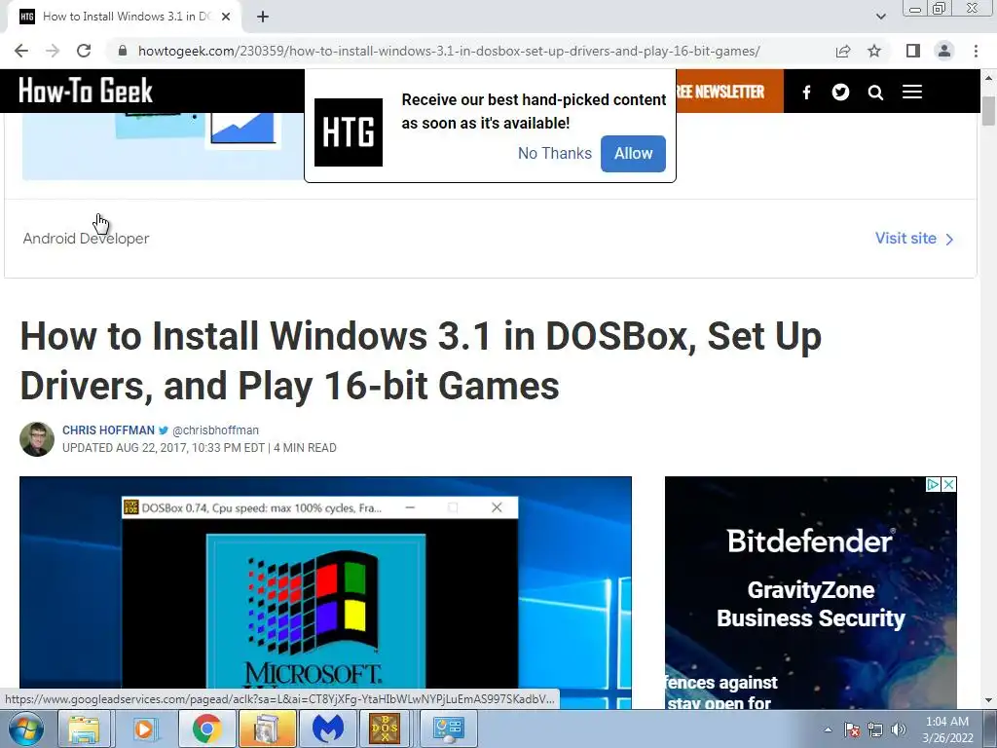Select the How to Install Windows 3.1 tab
The width and height of the screenshot is (997, 748).
click(125, 17)
